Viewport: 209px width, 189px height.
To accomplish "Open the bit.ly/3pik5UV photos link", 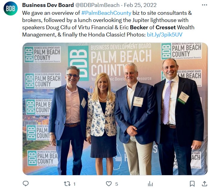I will point(164,35).
